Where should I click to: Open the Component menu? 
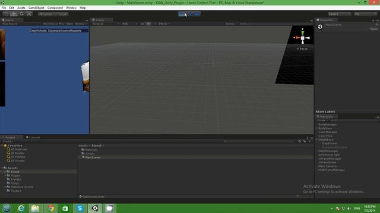55,8
